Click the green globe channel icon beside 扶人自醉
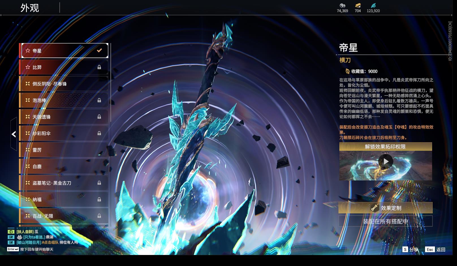The width and height of the screenshot is (457, 266). pyautogui.click(x=11, y=231)
